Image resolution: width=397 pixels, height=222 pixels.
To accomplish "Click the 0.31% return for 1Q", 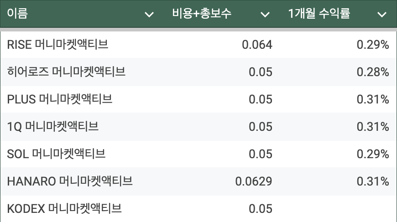I will coord(373,127).
